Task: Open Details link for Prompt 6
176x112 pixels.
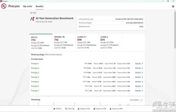Action: point(138,86)
